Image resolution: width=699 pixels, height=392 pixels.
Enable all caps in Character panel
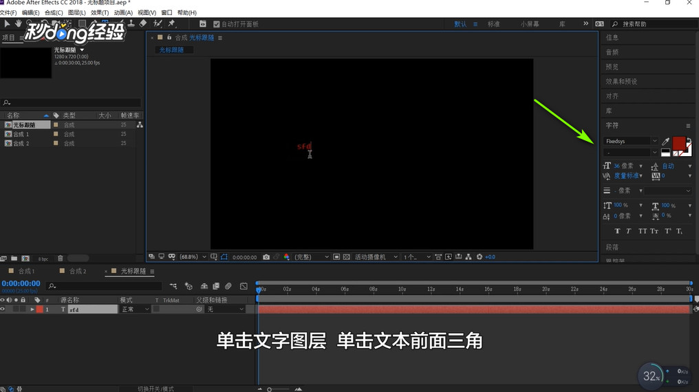point(643,231)
